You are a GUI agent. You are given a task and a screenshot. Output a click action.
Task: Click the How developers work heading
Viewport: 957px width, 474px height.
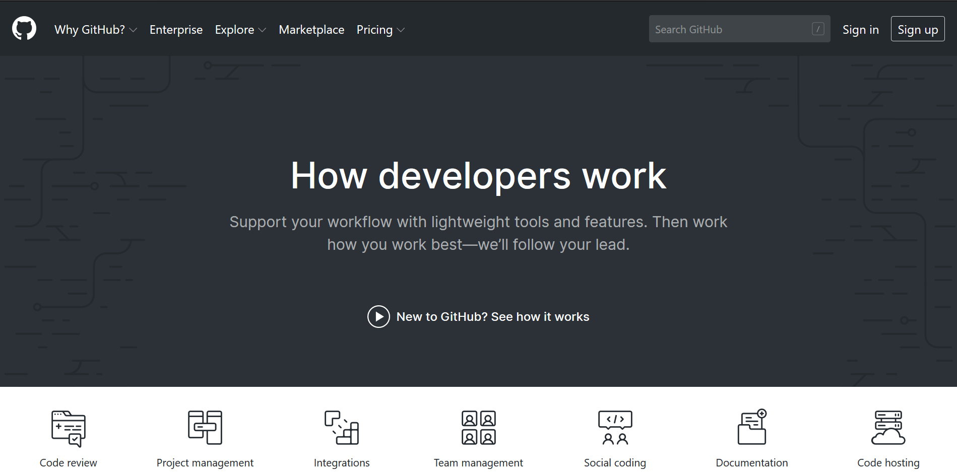coord(478,176)
